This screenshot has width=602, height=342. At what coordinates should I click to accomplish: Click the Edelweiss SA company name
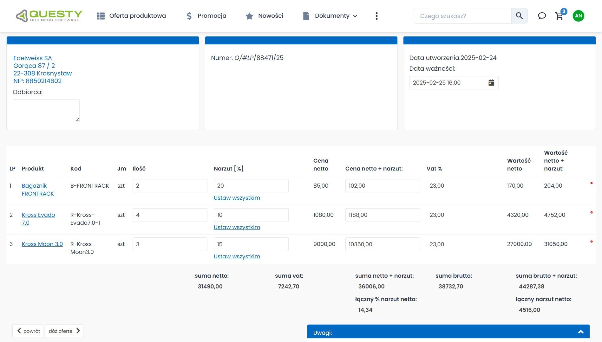pos(33,58)
